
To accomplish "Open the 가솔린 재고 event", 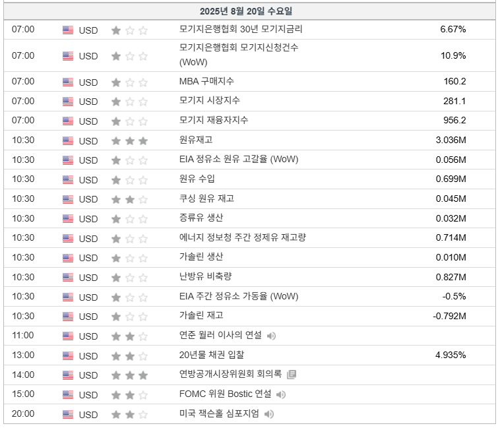I will click(201, 316).
